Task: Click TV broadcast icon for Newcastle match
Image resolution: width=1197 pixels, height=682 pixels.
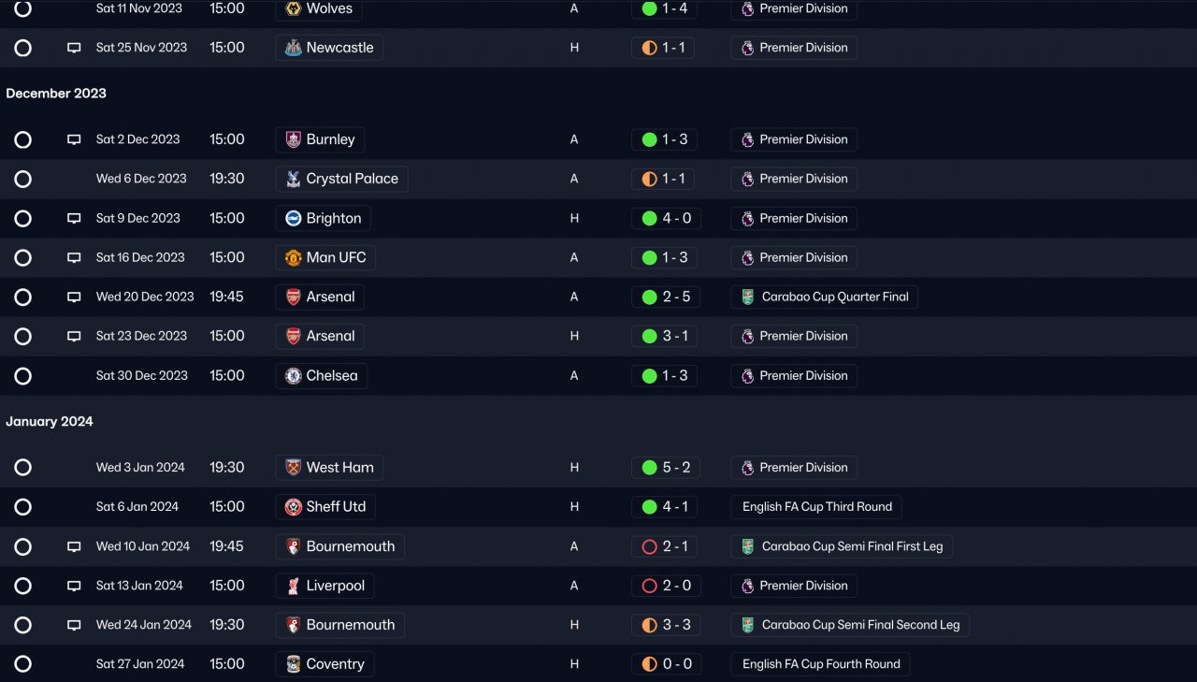Action: (x=74, y=48)
